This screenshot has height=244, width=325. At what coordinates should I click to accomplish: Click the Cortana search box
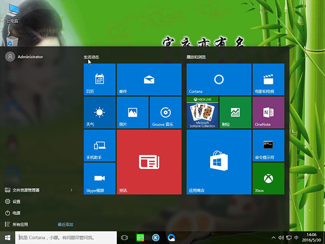coord(66,237)
